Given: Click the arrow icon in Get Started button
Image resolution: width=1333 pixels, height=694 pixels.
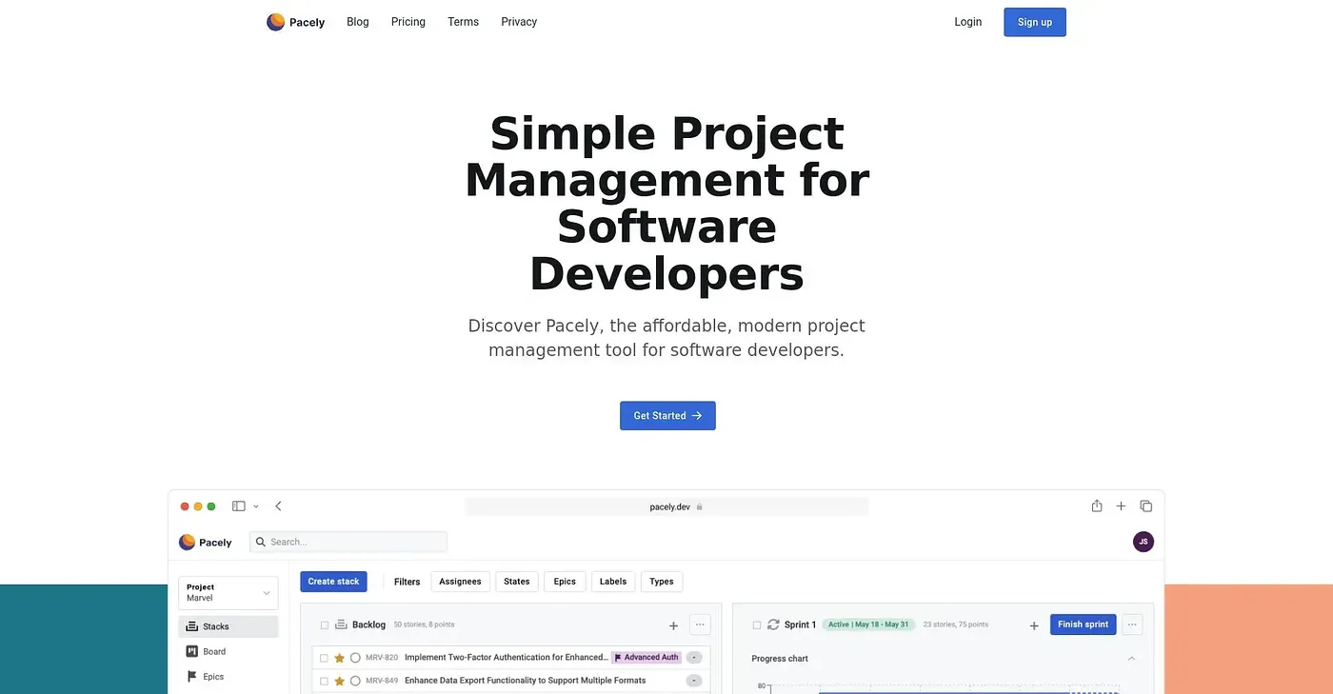Looking at the screenshot, I should pyautogui.click(x=696, y=416).
